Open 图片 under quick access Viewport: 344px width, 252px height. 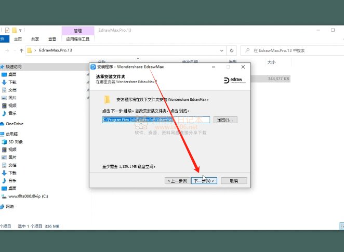tap(12, 98)
